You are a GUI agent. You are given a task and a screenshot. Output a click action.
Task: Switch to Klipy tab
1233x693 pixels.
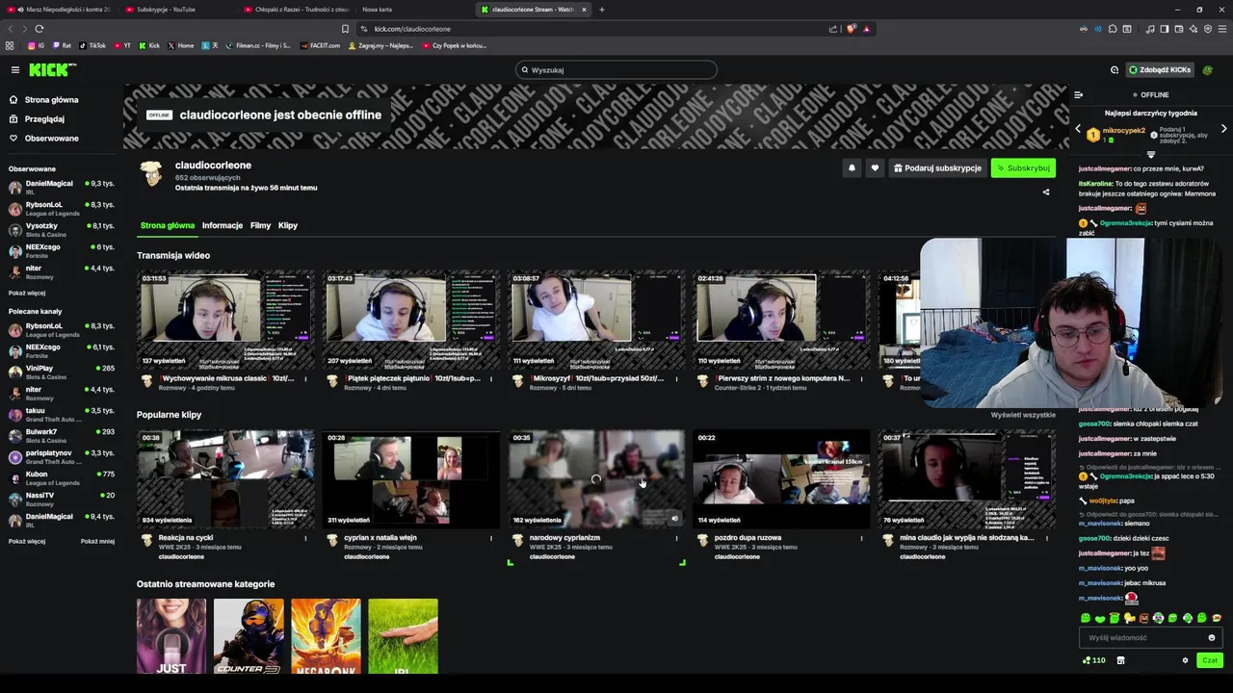point(288,225)
